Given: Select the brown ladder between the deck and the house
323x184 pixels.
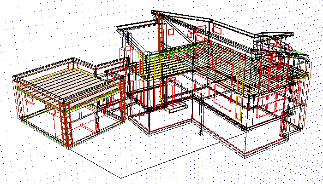Looking at the screenshot, I should click(x=123, y=99).
